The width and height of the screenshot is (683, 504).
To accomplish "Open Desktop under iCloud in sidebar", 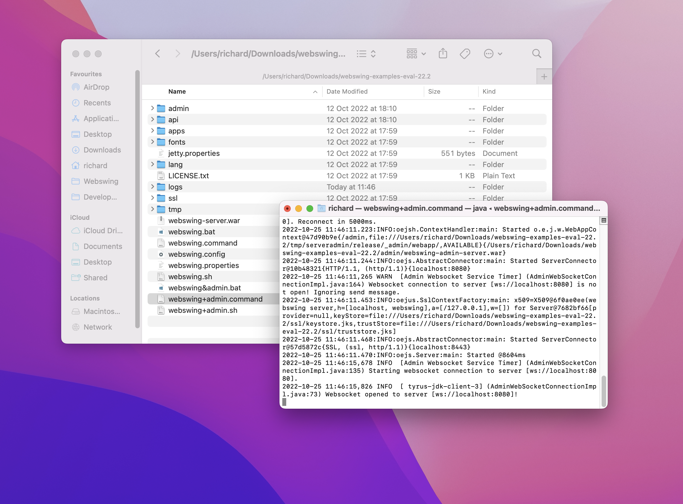I will click(x=97, y=262).
